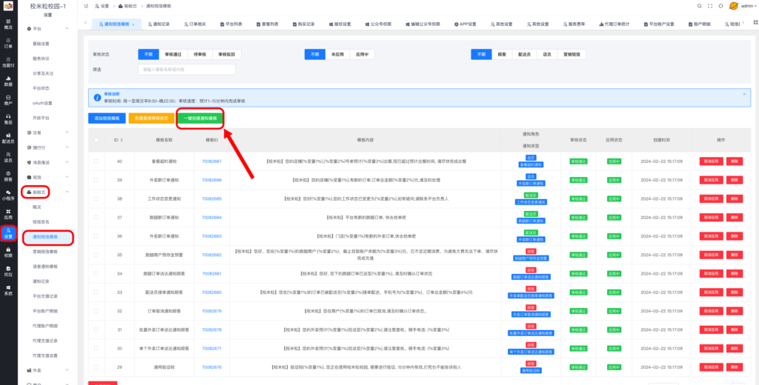Open 商户 in the dark left rail
The width and height of the screenshot is (759, 385).
(x=8, y=100)
